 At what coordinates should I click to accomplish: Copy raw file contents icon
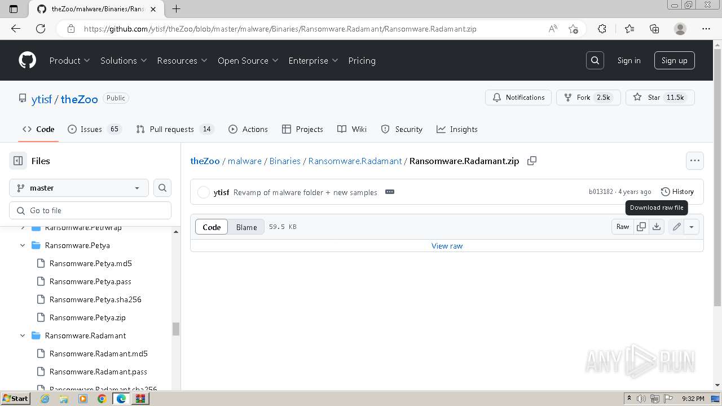pyautogui.click(x=641, y=227)
